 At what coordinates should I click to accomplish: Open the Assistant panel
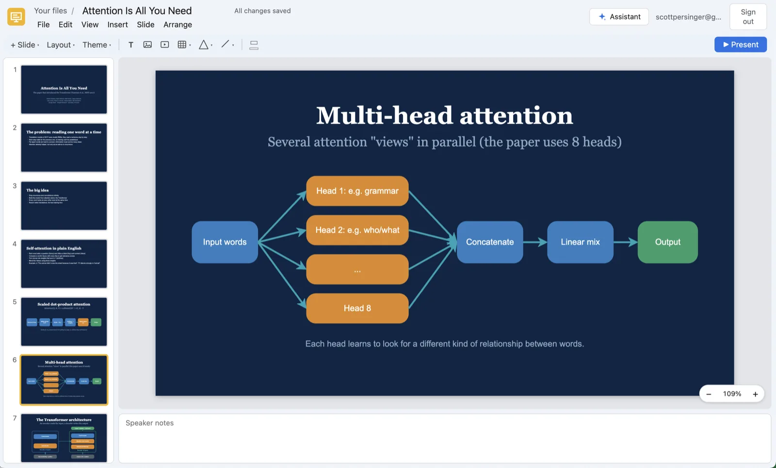(x=619, y=16)
